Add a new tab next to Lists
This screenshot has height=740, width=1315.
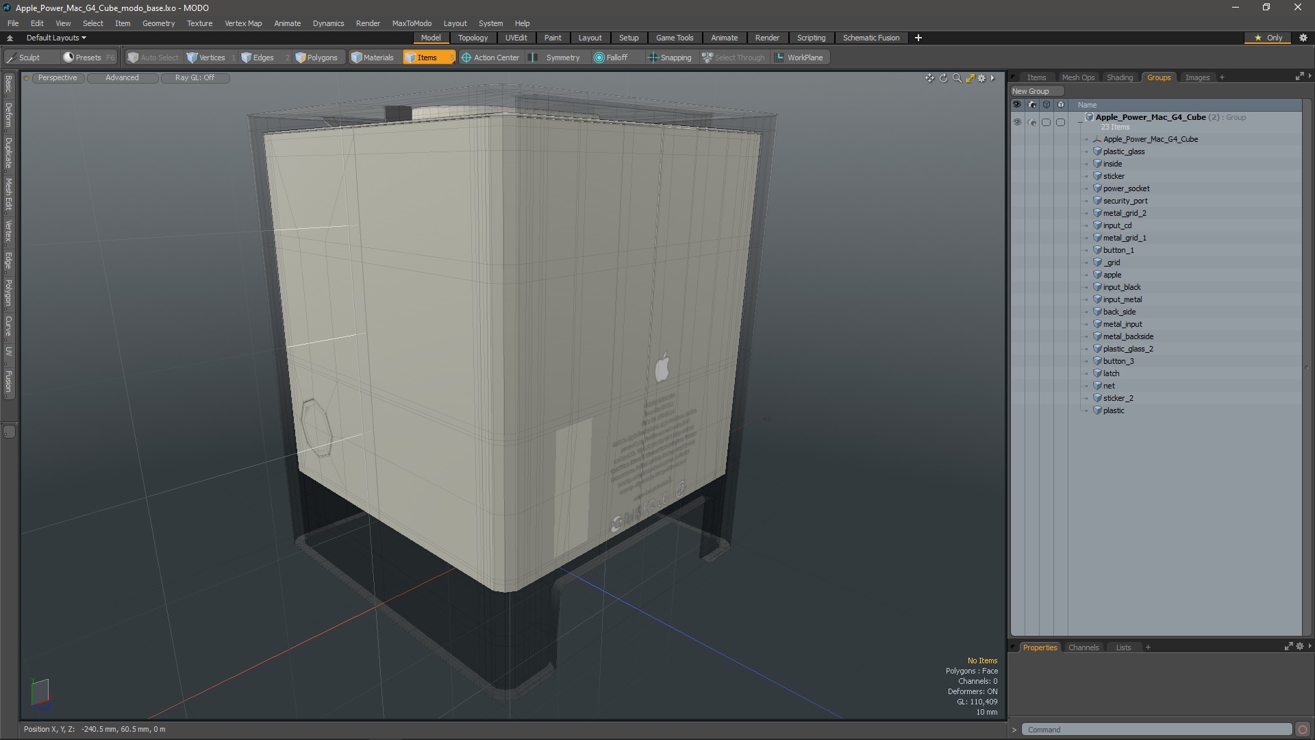tap(1148, 647)
